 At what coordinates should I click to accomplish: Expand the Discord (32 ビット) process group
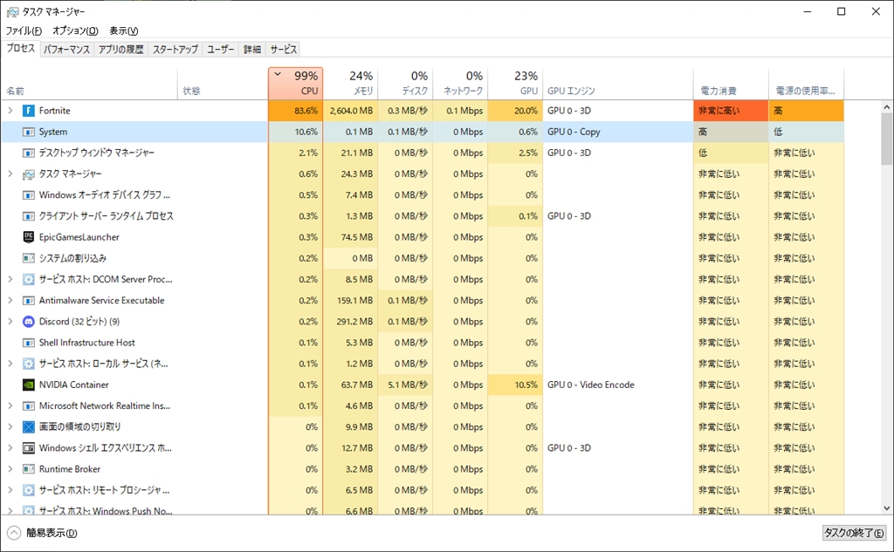point(10,322)
